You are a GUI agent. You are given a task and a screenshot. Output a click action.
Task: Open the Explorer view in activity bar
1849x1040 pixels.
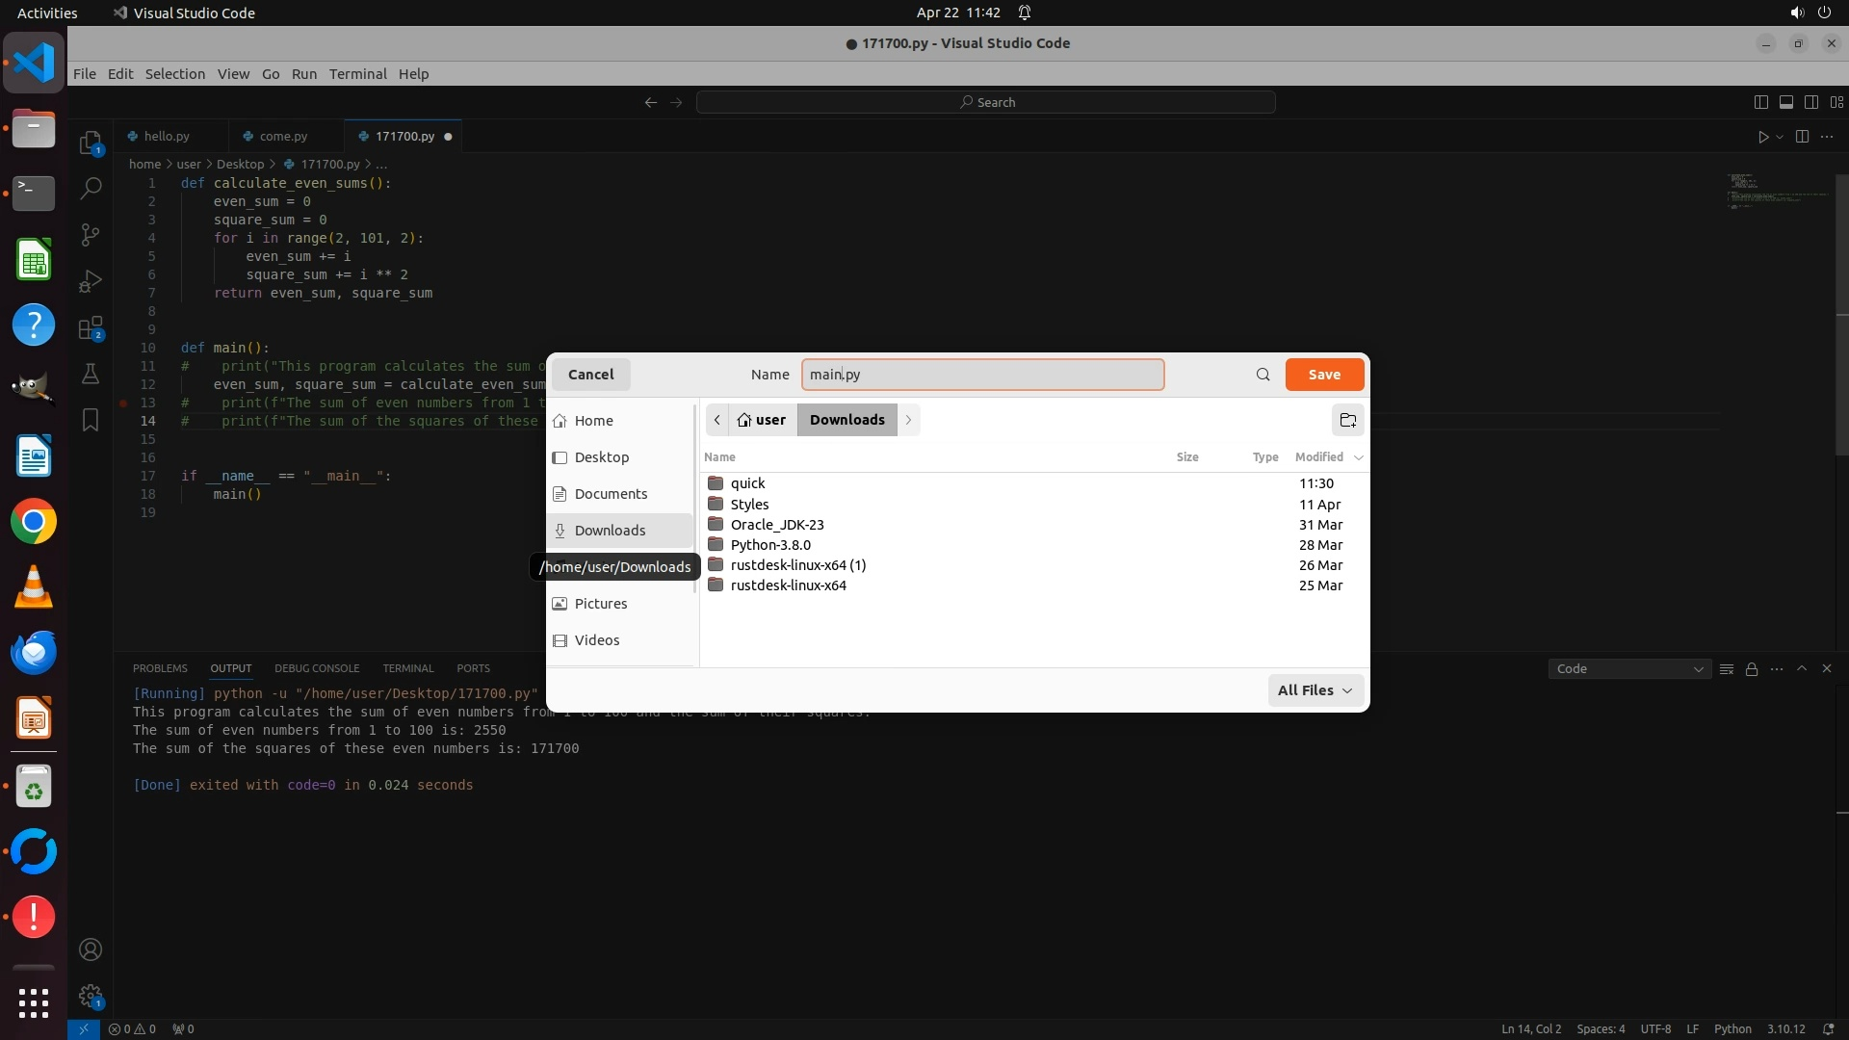pos(91,143)
